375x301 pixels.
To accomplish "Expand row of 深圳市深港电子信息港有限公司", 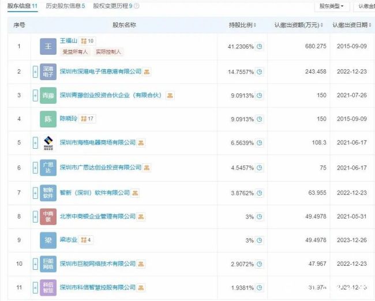I will coord(35,72).
